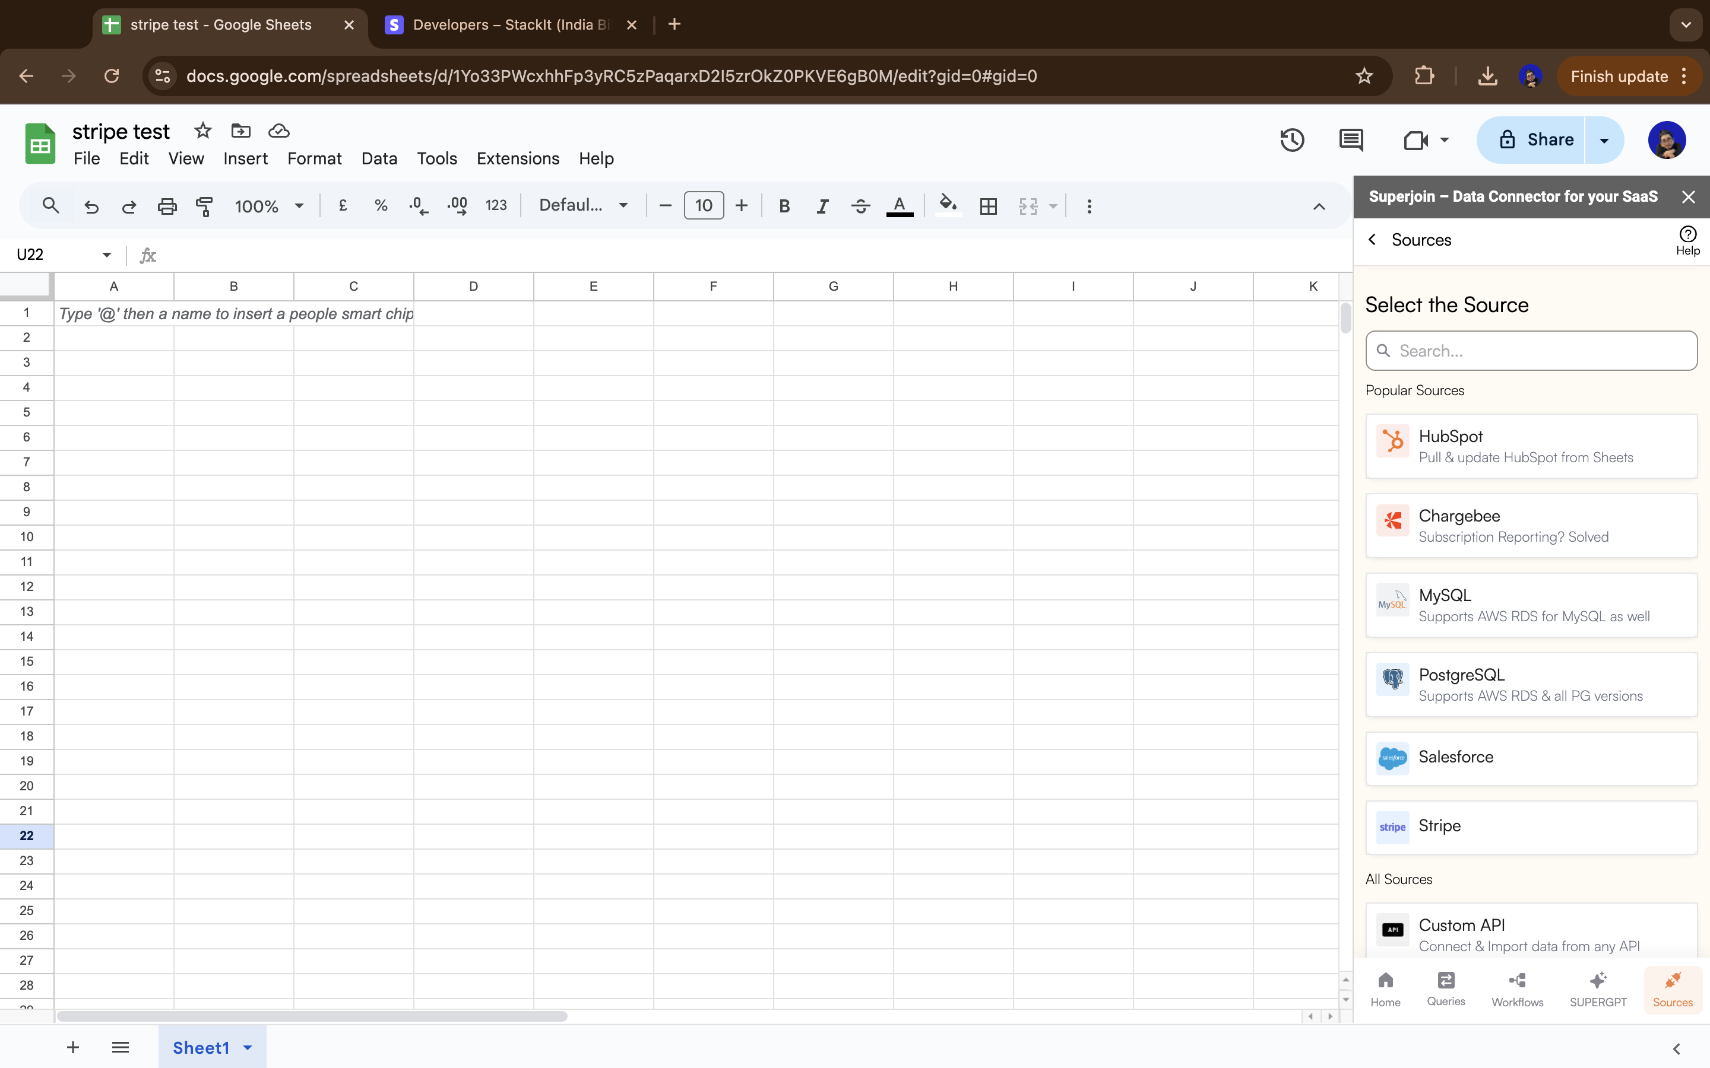Viewport: 1710px width, 1068px height.
Task: Open version history clock icon
Action: tap(1291, 140)
